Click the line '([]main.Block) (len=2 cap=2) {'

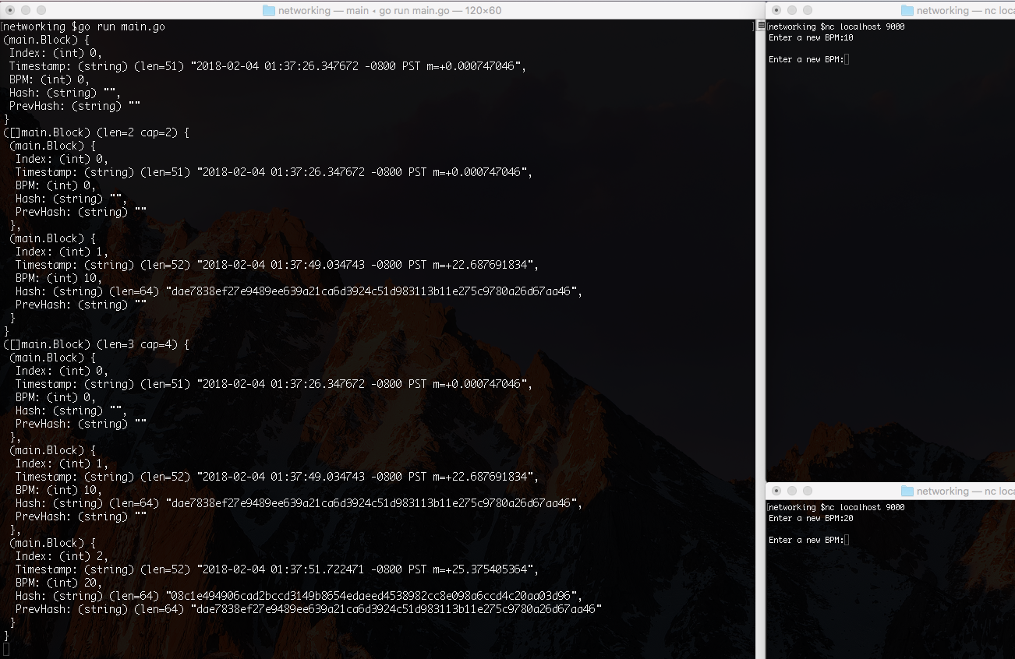coord(97,132)
